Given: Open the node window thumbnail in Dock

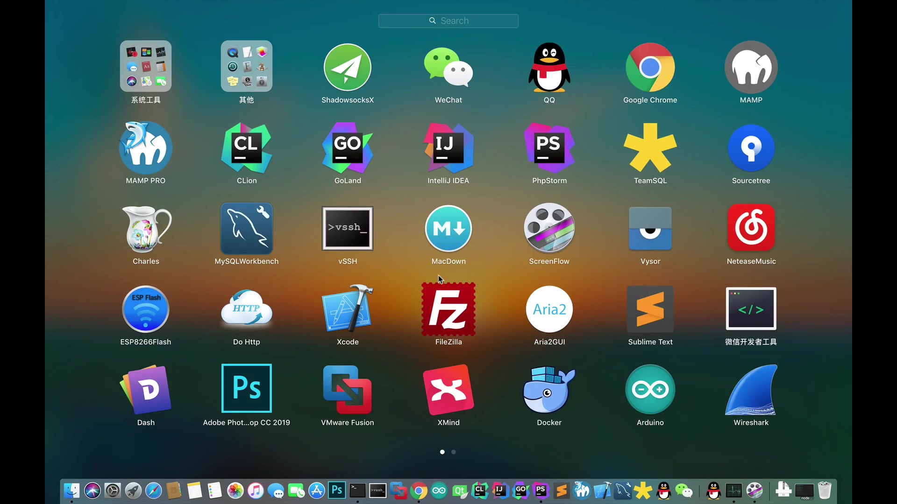Looking at the screenshot, I should pyautogui.click(x=804, y=491).
